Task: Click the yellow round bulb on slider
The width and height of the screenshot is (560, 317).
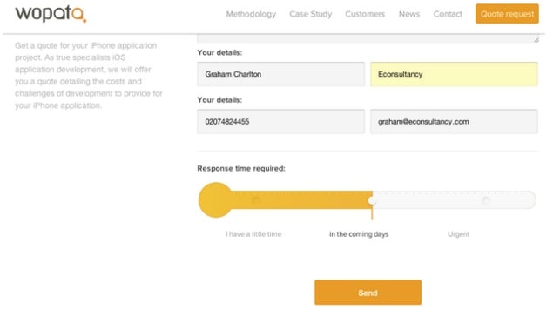Action: click(215, 200)
